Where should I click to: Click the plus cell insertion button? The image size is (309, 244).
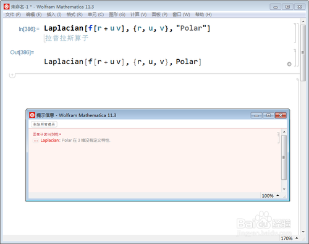point(12,75)
